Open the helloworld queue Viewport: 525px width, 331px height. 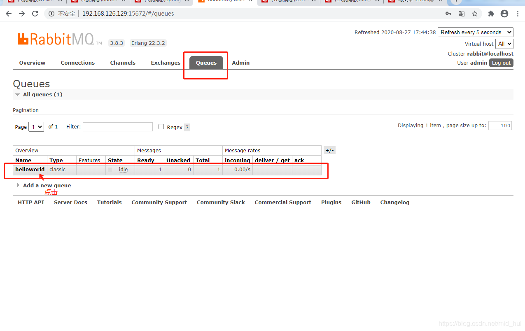30,169
